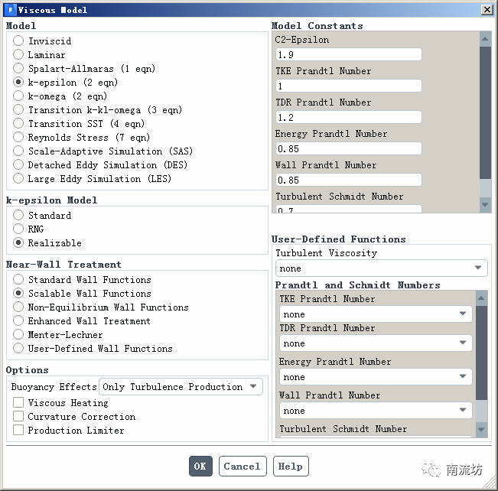The height and width of the screenshot is (491, 498).
Task: Choose Scale-Adaptive Simulation (SAS)
Action: point(18,151)
